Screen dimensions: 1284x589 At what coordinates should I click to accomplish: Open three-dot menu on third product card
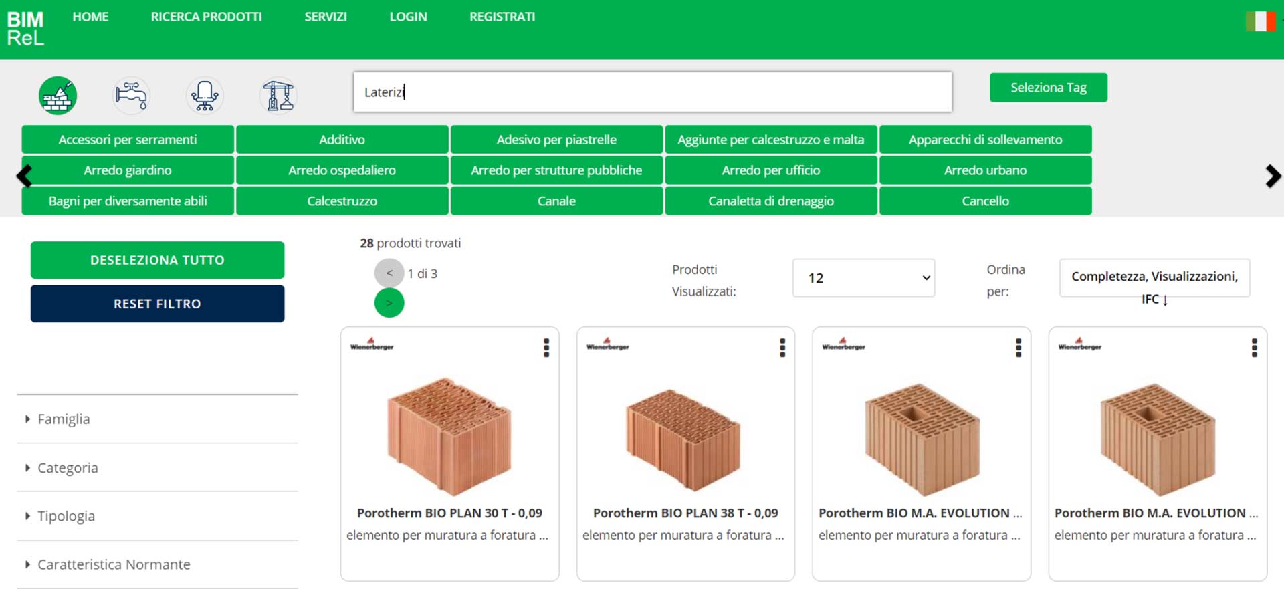pyautogui.click(x=1019, y=348)
